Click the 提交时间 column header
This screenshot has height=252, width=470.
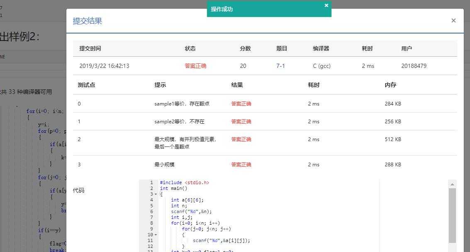90,48
